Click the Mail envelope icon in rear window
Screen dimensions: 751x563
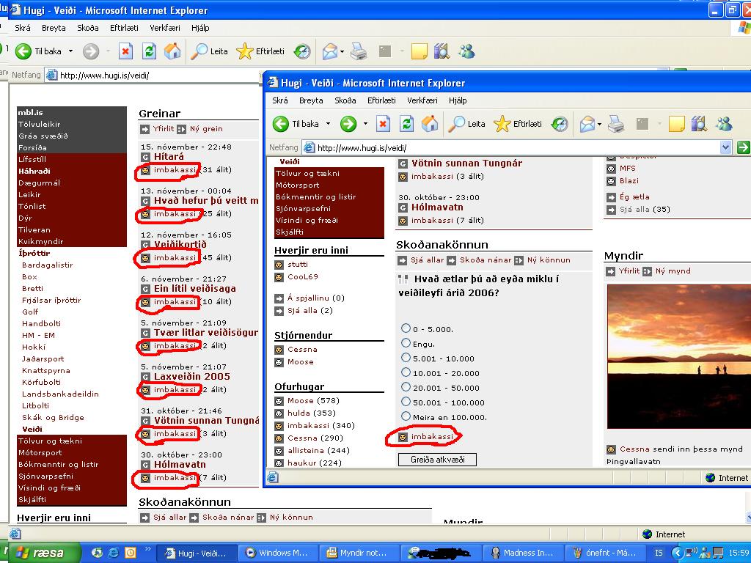tap(329, 51)
